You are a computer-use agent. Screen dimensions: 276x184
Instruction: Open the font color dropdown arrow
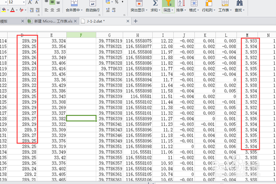[x=17, y=10]
